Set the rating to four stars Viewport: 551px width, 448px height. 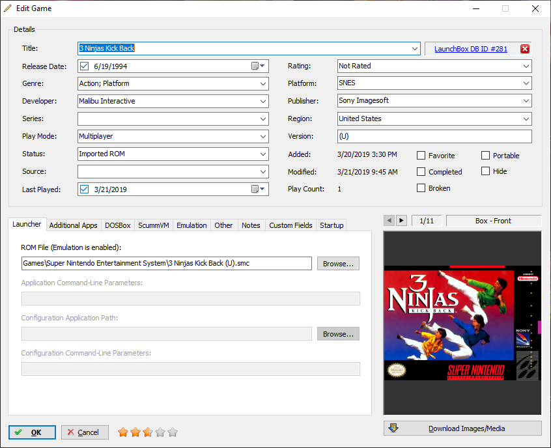pos(160,432)
